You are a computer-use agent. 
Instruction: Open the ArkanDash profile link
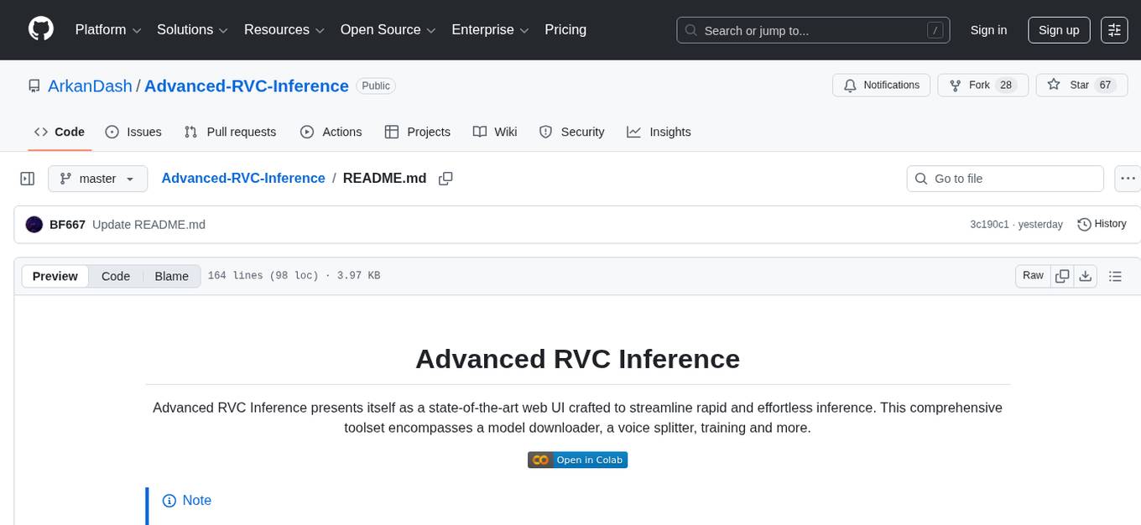click(90, 86)
